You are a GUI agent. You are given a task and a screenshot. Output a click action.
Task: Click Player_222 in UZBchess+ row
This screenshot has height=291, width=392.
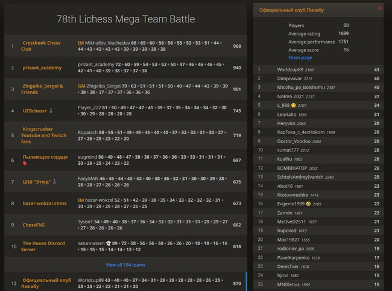(89, 107)
